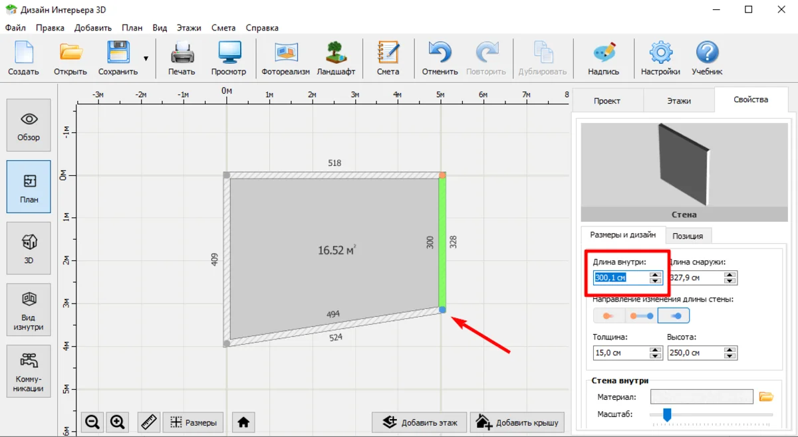Image resolution: width=798 pixels, height=437 pixels.
Task: Increase Толщина with up arrow
Action: point(656,349)
